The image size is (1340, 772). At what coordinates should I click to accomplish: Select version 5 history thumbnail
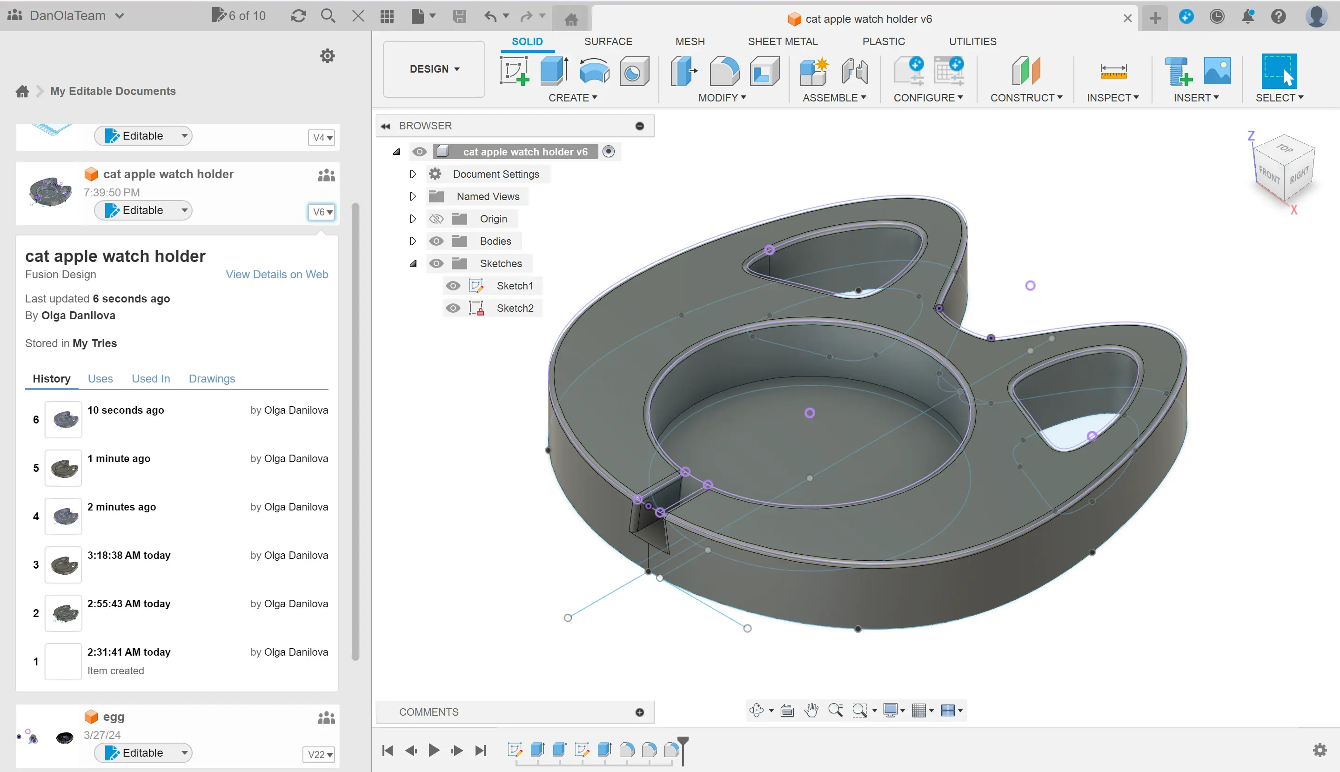tap(64, 468)
